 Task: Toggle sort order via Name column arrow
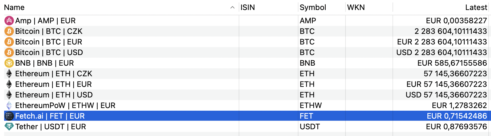[232, 8]
